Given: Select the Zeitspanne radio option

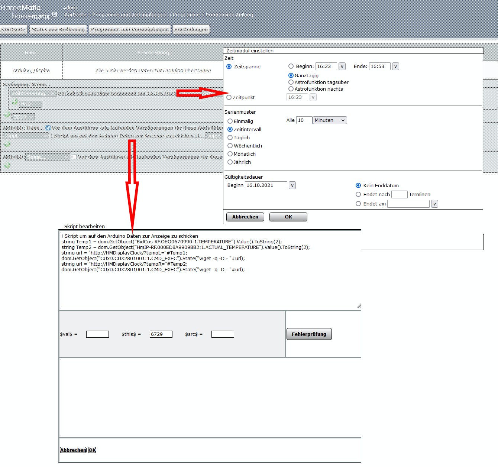Looking at the screenshot, I should 229,67.
